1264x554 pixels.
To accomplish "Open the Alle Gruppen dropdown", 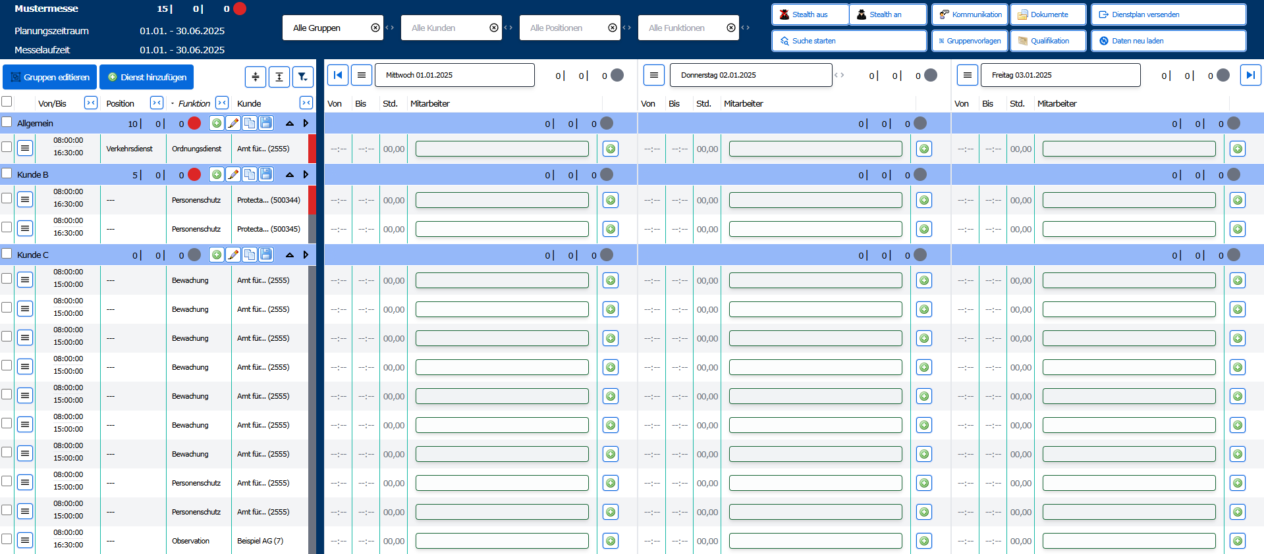I will coord(333,28).
